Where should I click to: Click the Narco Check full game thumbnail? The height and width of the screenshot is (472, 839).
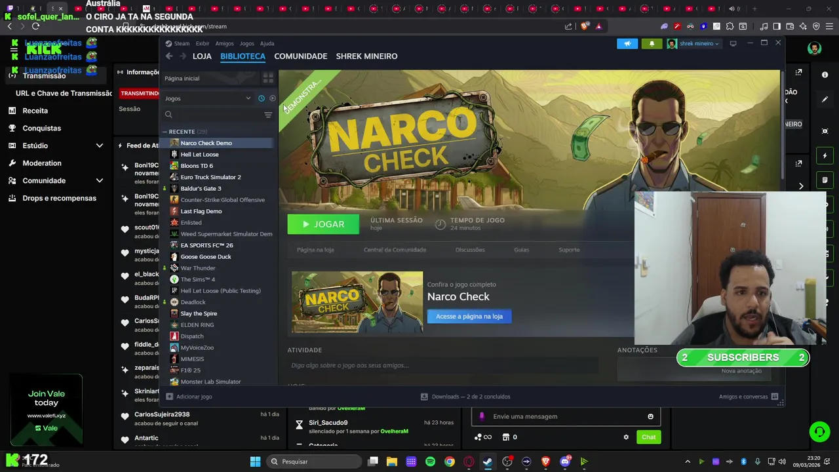click(357, 302)
